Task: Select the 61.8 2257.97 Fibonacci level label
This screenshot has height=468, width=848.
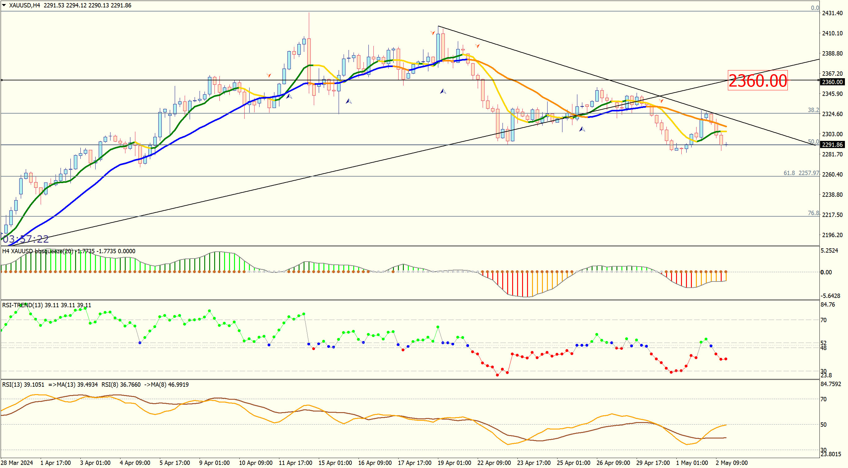Action: pos(801,173)
